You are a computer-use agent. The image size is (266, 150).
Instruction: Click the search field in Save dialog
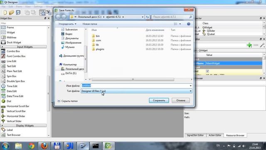pos(172,17)
